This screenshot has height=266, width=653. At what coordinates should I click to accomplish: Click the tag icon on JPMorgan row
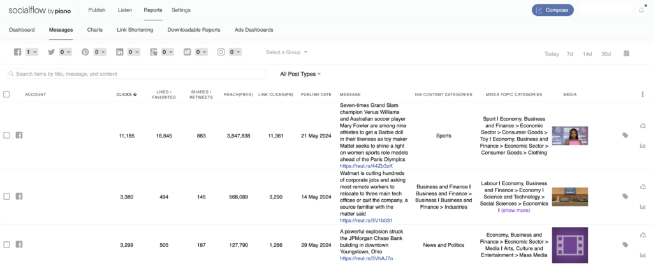(x=625, y=245)
